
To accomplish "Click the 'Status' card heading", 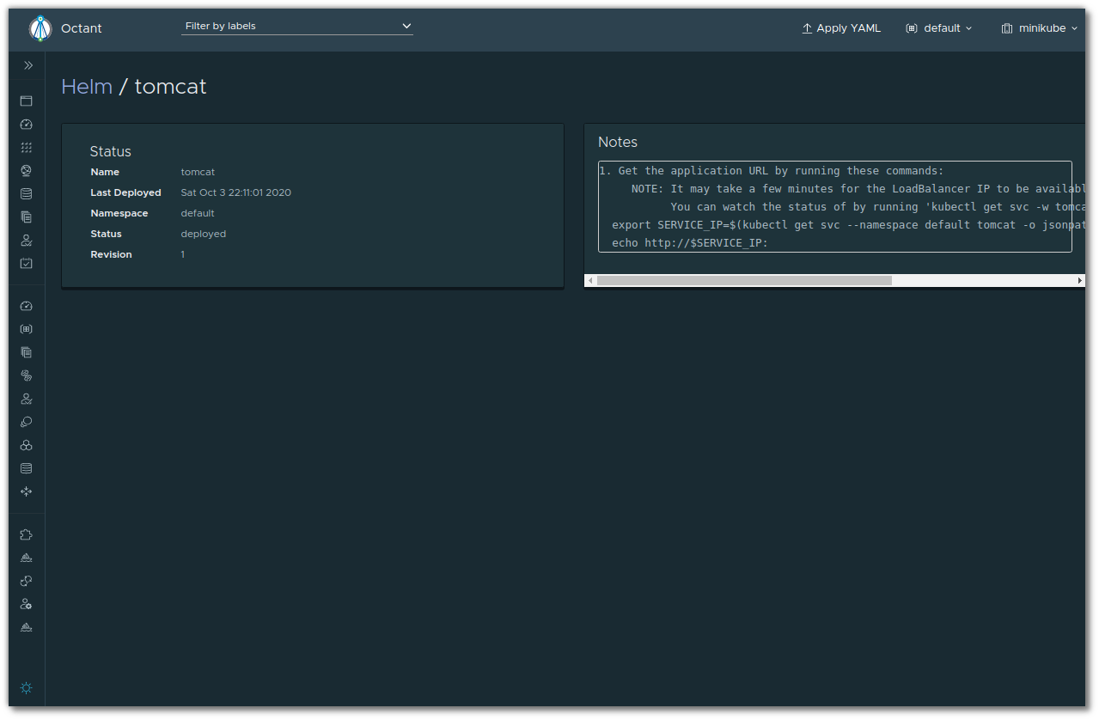I will pos(111,151).
